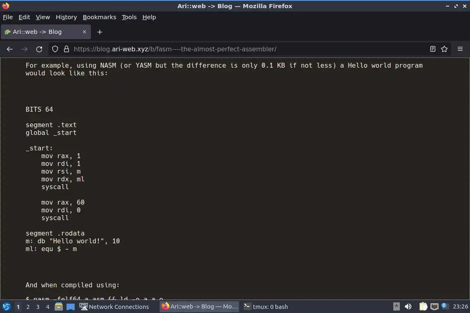
Task: Launch the file manager from the taskbar
Action: click(59, 307)
